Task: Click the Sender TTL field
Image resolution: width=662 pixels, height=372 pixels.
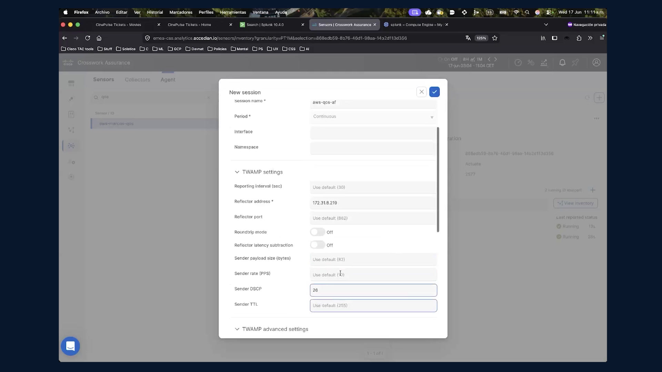Action: [373, 306]
